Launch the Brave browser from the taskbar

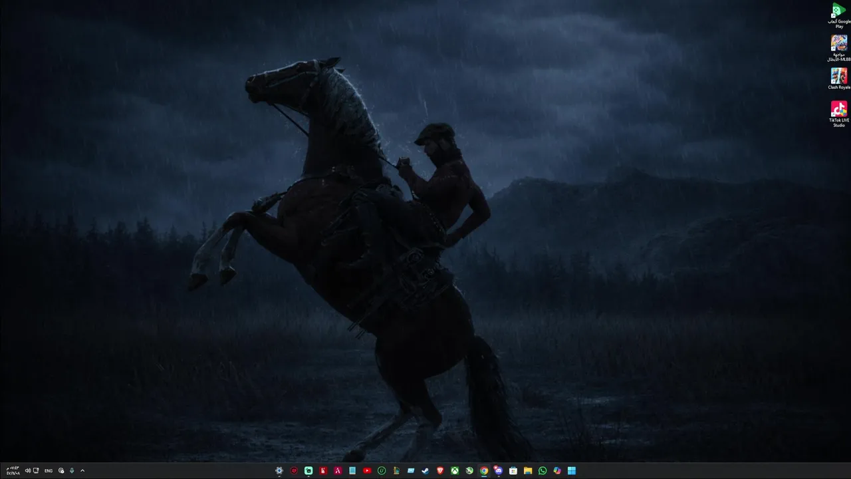tap(440, 470)
